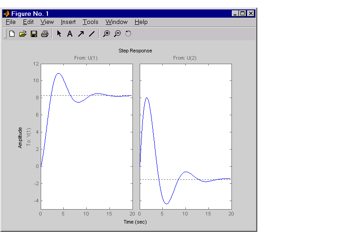Toggle the Edit Plot arrow tool
Screen dimensions: 339x234
click(x=59, y=33)
